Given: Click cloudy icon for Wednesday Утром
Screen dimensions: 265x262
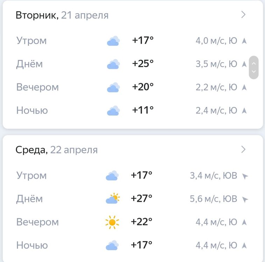Looking at the screenshot, I should point(112,175).
